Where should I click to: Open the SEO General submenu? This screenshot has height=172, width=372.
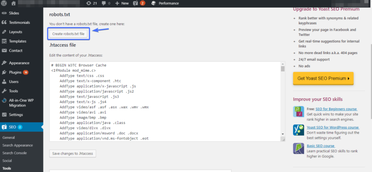(9, 137)
